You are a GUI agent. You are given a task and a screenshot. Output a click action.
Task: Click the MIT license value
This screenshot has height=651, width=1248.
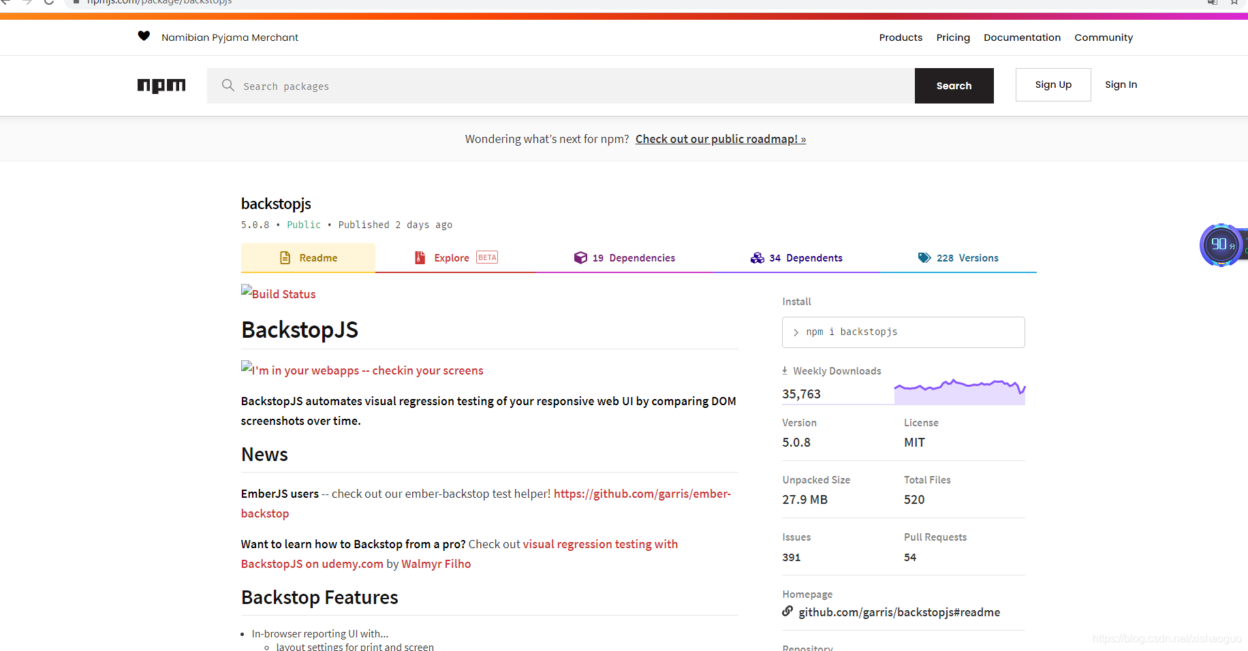click(914, 443)
